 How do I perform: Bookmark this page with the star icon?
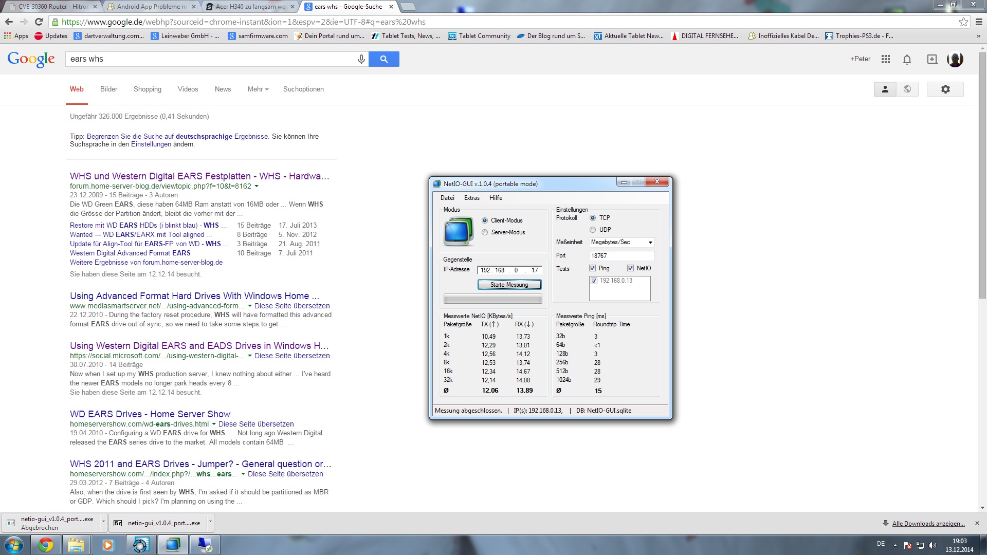963,22
